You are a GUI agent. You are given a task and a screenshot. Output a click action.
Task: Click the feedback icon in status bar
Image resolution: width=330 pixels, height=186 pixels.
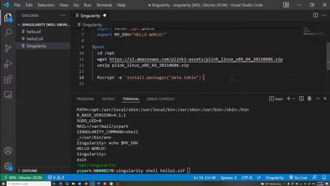pos(315,178)
